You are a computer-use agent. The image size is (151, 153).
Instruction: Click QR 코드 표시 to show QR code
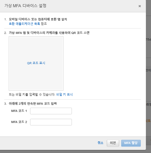click(x=36, y=63)
